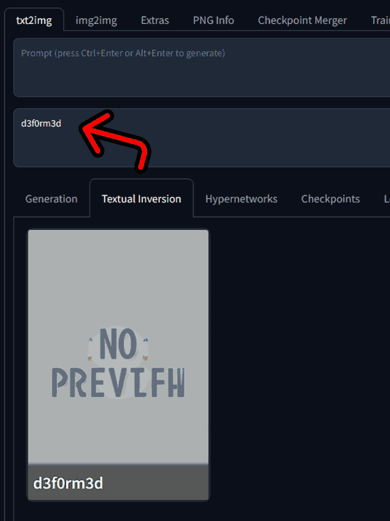Click the red arrow annotation near negative prompt

click(x=115, y=141)
